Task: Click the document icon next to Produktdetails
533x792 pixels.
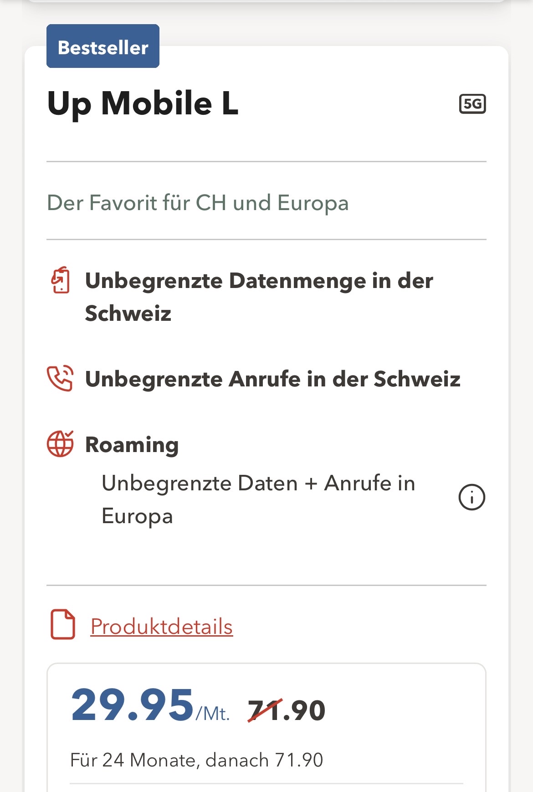Action: tap(63, 624)
